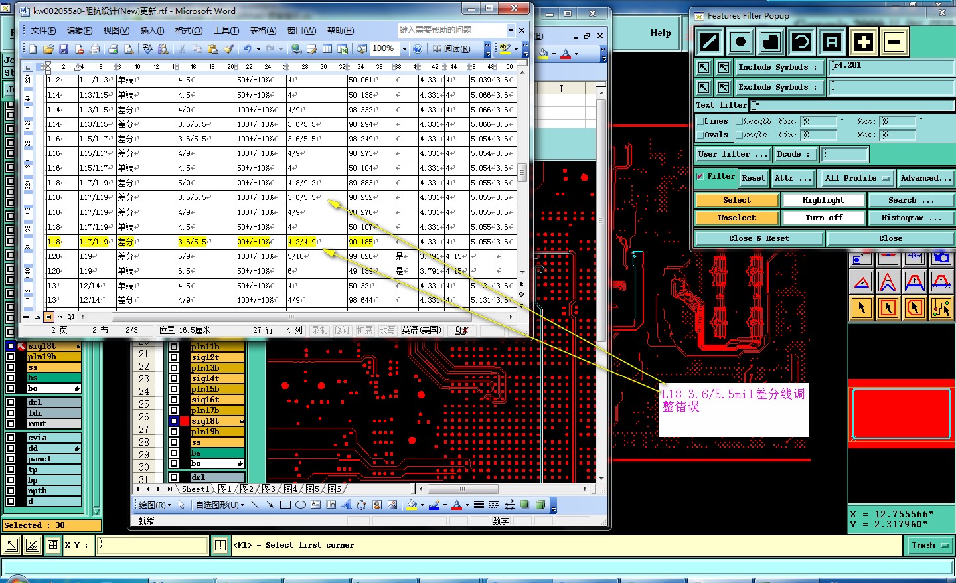Select the line feature filter icon
Image resolution: width=956 pixels, height=583 pixels.
tap(710, 42)
